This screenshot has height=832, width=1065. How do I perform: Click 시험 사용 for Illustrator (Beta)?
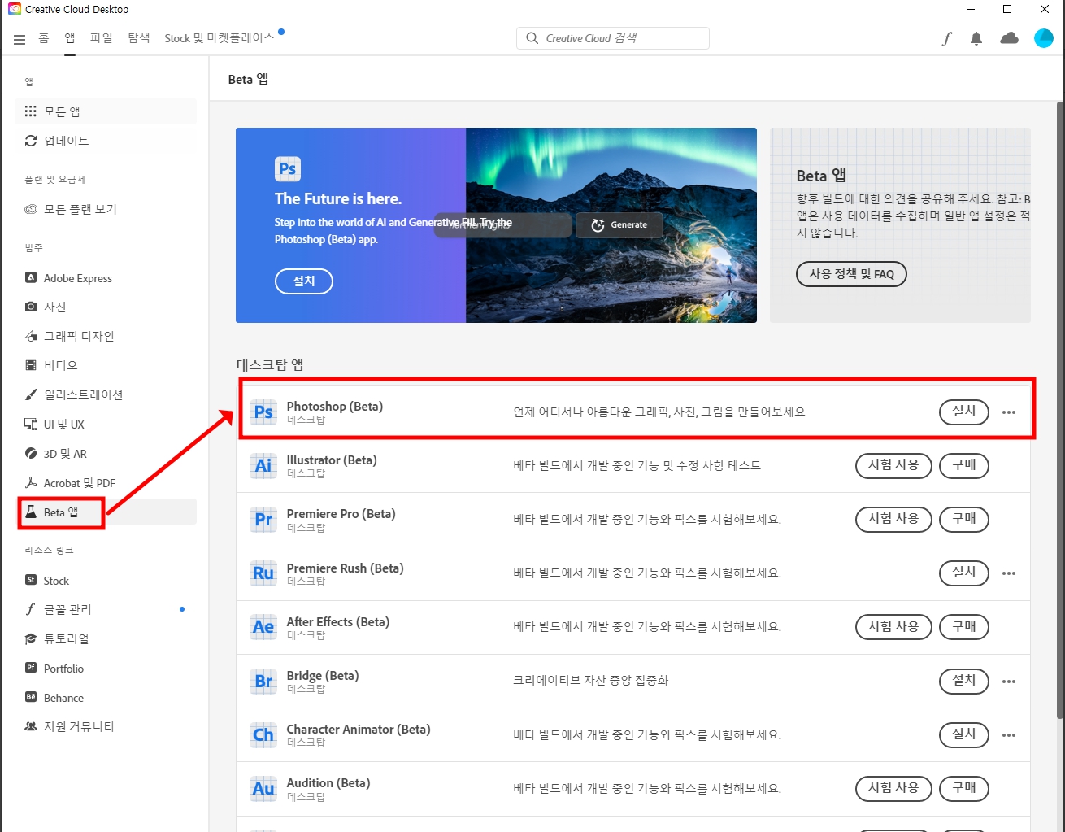click(x=893, y=465)
